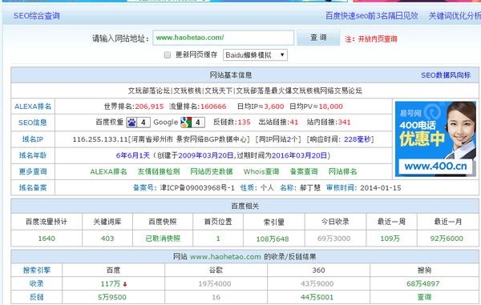
Task: Focus the website address input field
Action: point(224,38)
